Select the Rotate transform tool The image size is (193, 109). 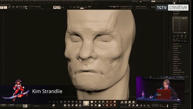tap(17, 7)
